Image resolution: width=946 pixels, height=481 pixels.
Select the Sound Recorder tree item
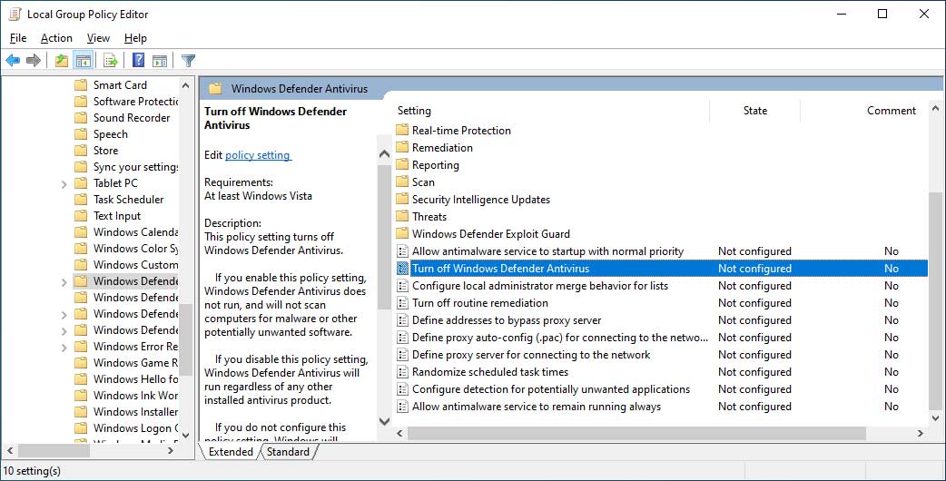point(132,118)
